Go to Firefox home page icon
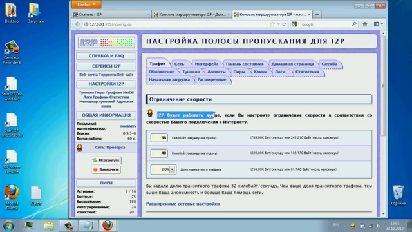 tap(365, 24)
